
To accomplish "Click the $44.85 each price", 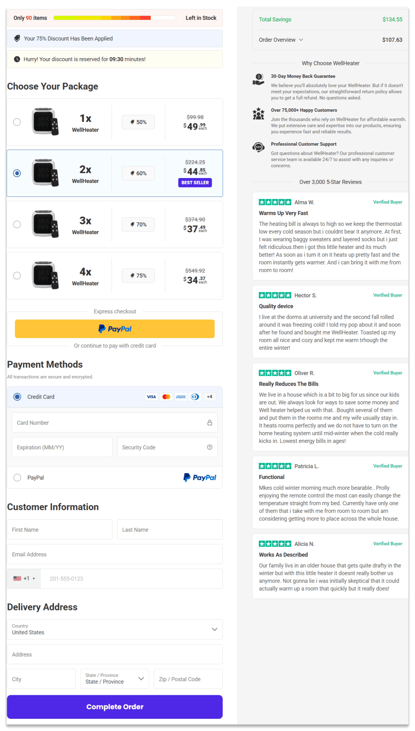I will pyautogui.click(x=195, y=171).
